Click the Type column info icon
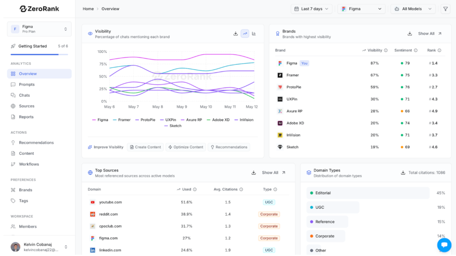 tap(275, 189)
